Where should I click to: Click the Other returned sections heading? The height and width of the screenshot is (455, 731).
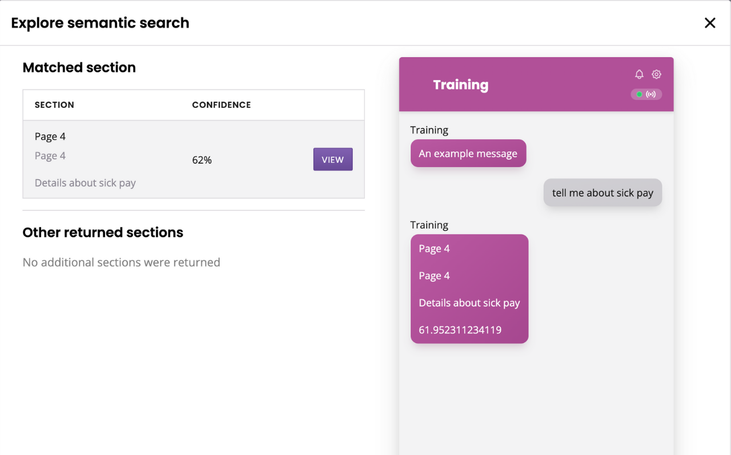click(103, 232)
